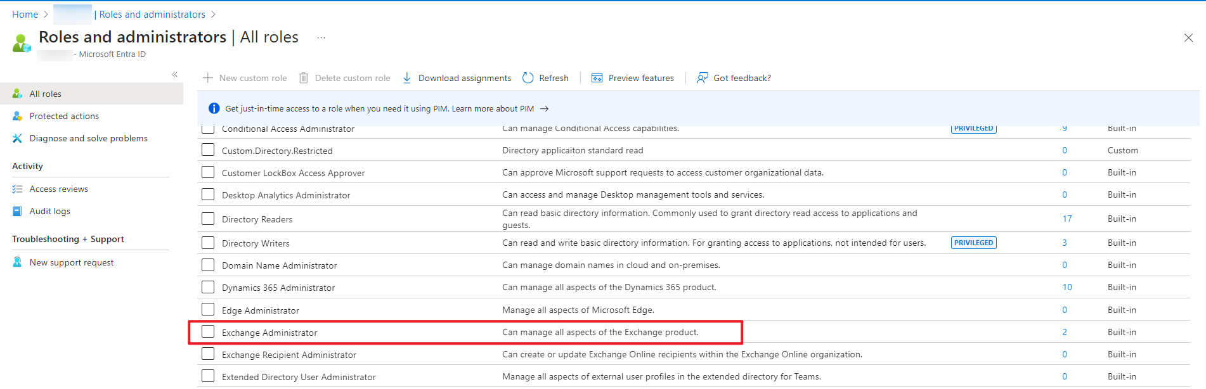
Task: Close the Roles and administrators blade
Action: click(1188, 38)
